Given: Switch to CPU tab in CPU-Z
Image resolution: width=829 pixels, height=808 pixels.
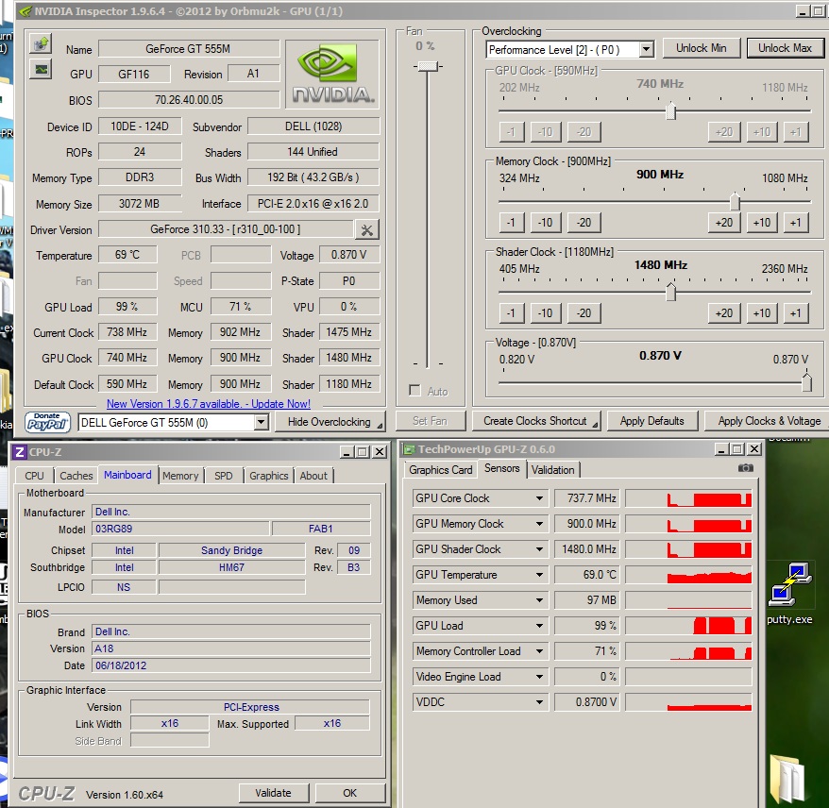Looking at the screenshot, I should coord(34,476).
